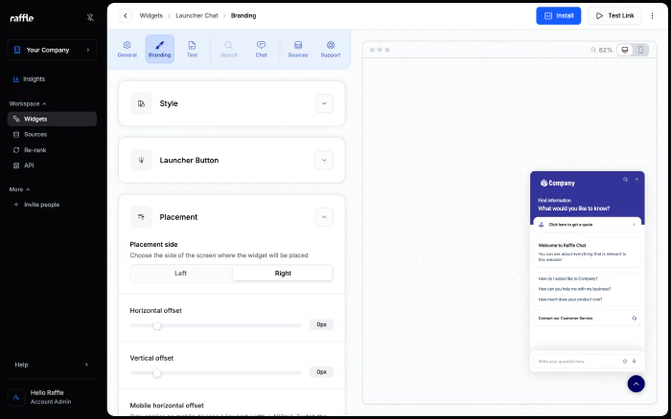671x419 pixels.
Task: Expand the Style section
Action: pyautogui.click(x=324, y=103)
